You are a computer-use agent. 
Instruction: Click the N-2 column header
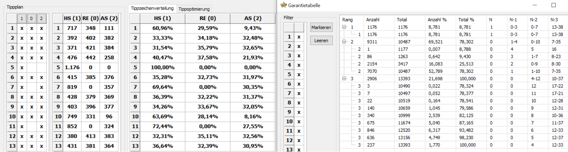click(x=534, y=20)
